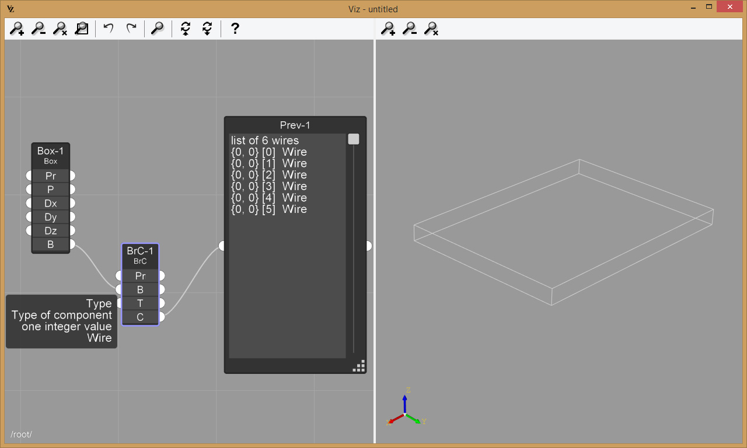Click zoom in icon in graph toolbar
Screen dimensions: 747x448
pos(18,29)
